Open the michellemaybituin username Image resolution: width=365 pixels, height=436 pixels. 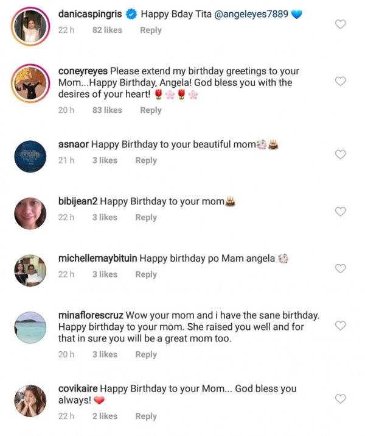click(97, 259)
